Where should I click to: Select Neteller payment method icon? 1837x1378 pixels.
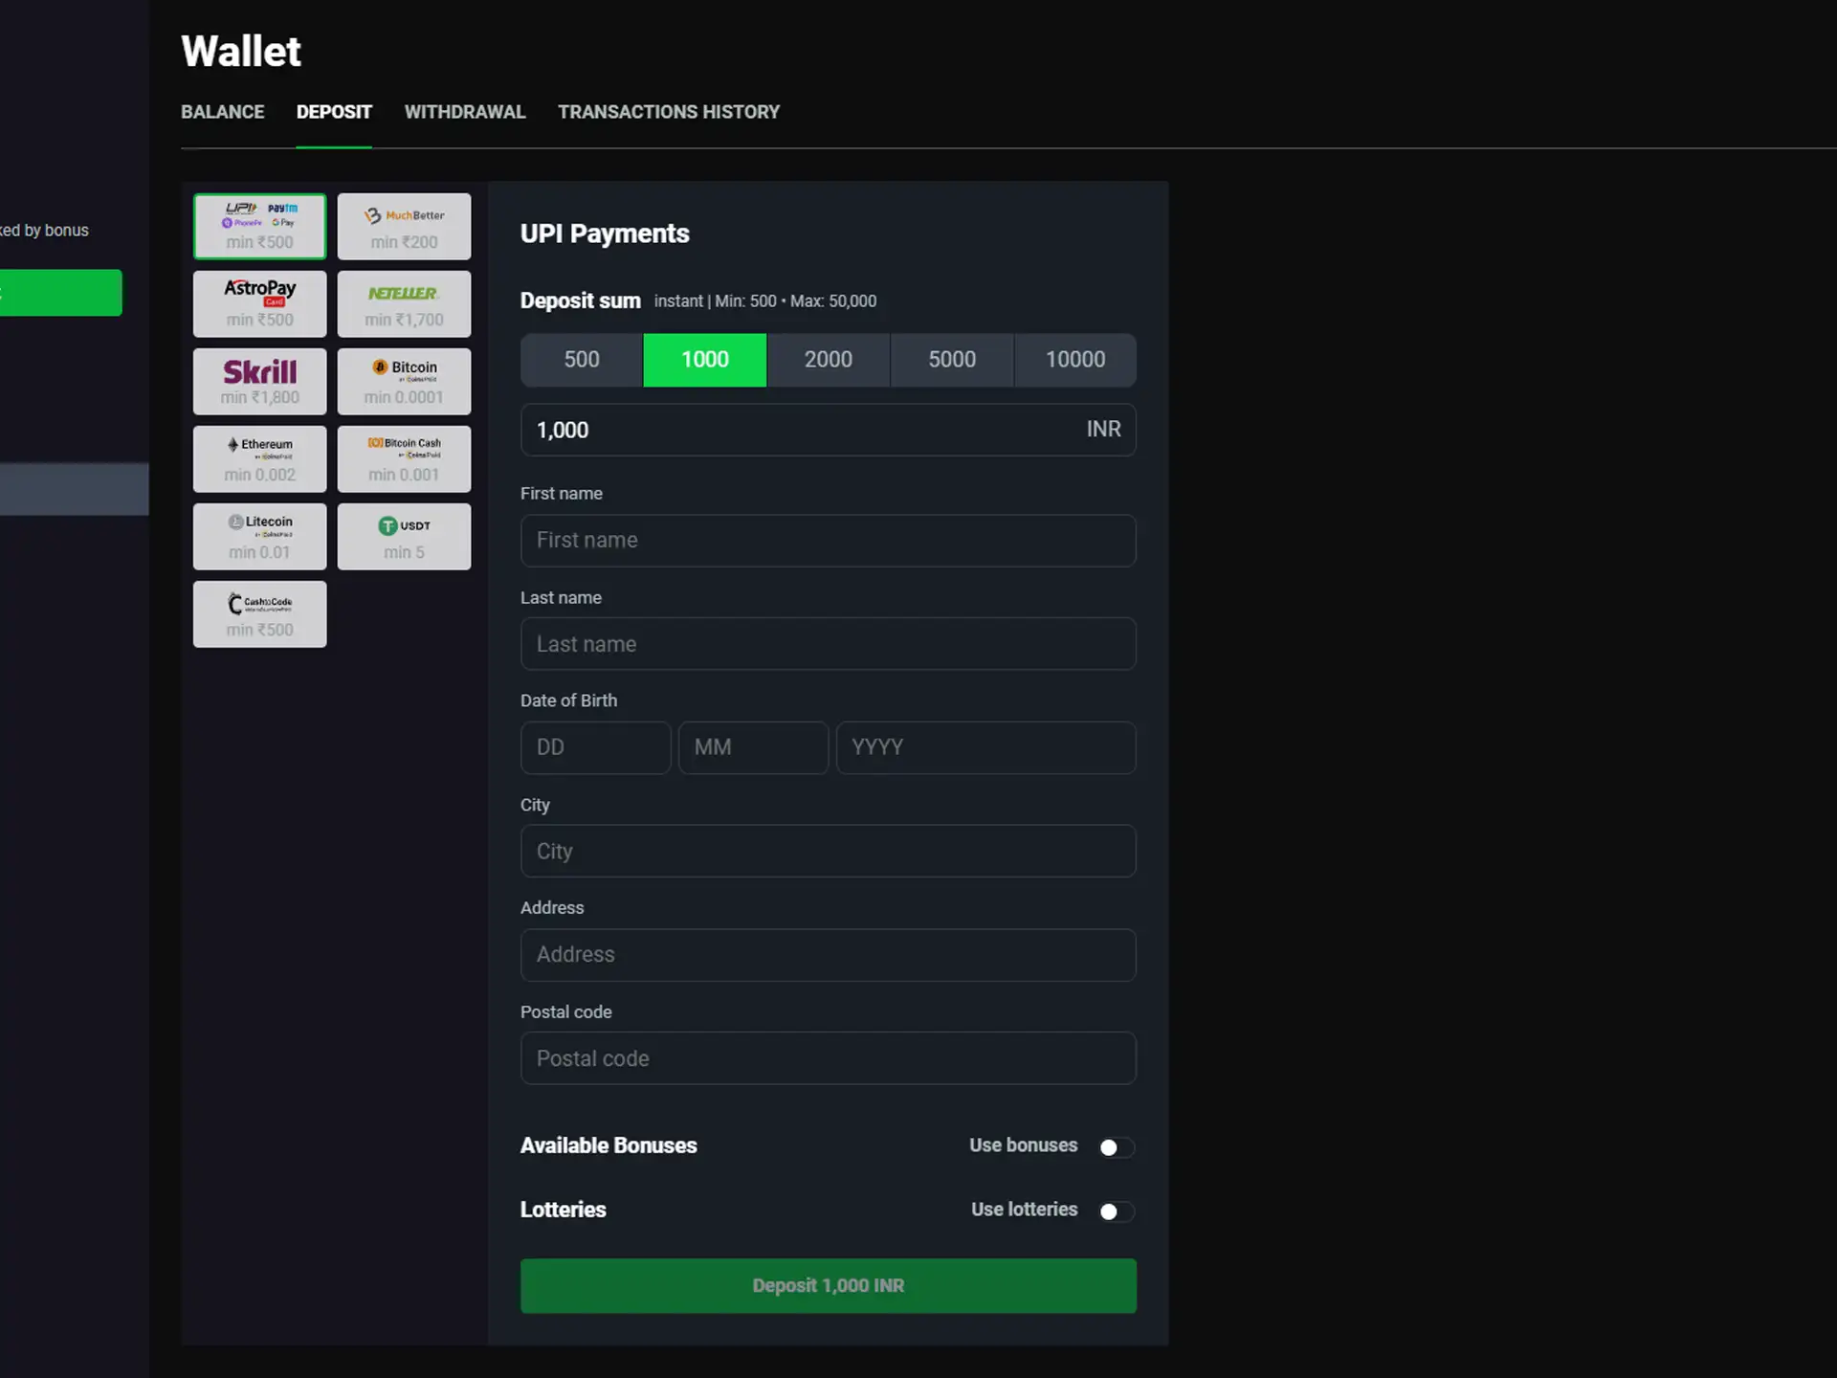[402, 302]
